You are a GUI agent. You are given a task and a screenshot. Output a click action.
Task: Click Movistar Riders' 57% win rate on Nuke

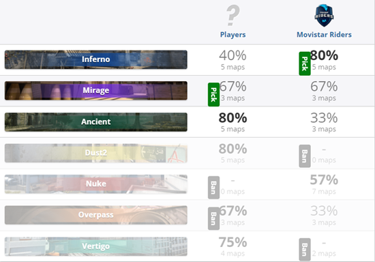pos(324,179)
